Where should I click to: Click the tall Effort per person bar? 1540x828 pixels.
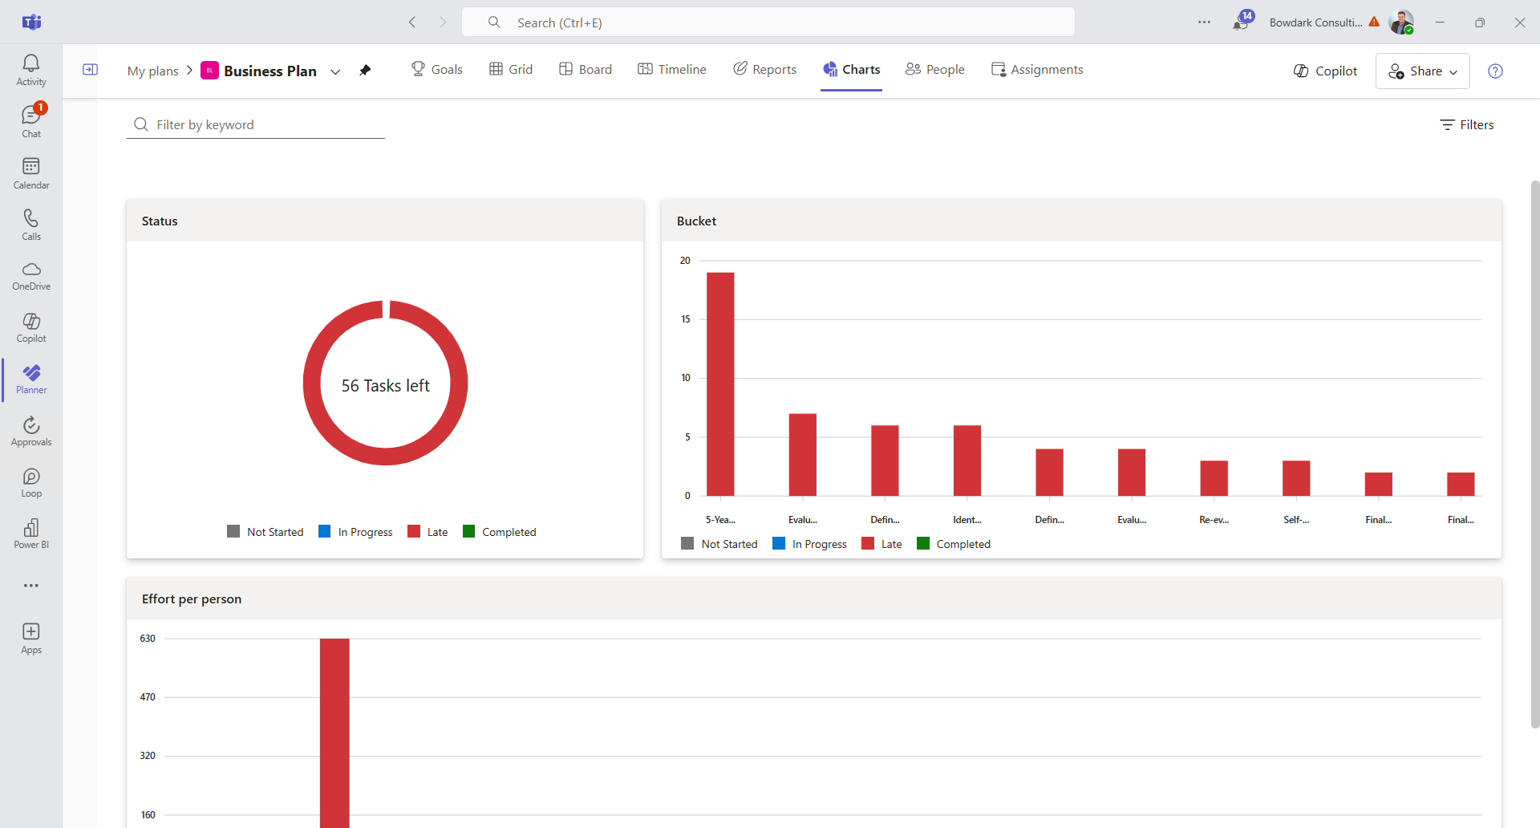pos(334,733)
